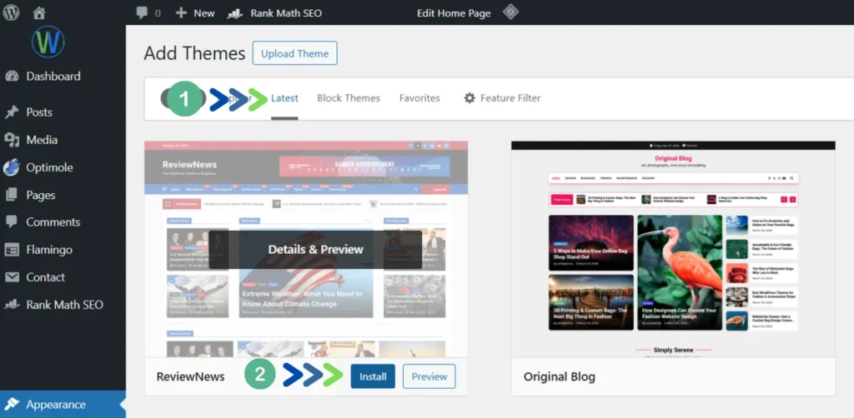This screenshot has height=418, width=854.
Task: Open the site home icon
Action: coord(39,13)
